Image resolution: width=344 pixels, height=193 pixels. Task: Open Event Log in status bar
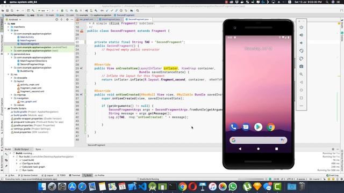(332, 175)
